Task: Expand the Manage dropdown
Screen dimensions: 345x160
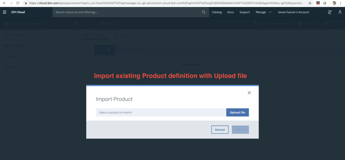Action: (x=263, y=12)
